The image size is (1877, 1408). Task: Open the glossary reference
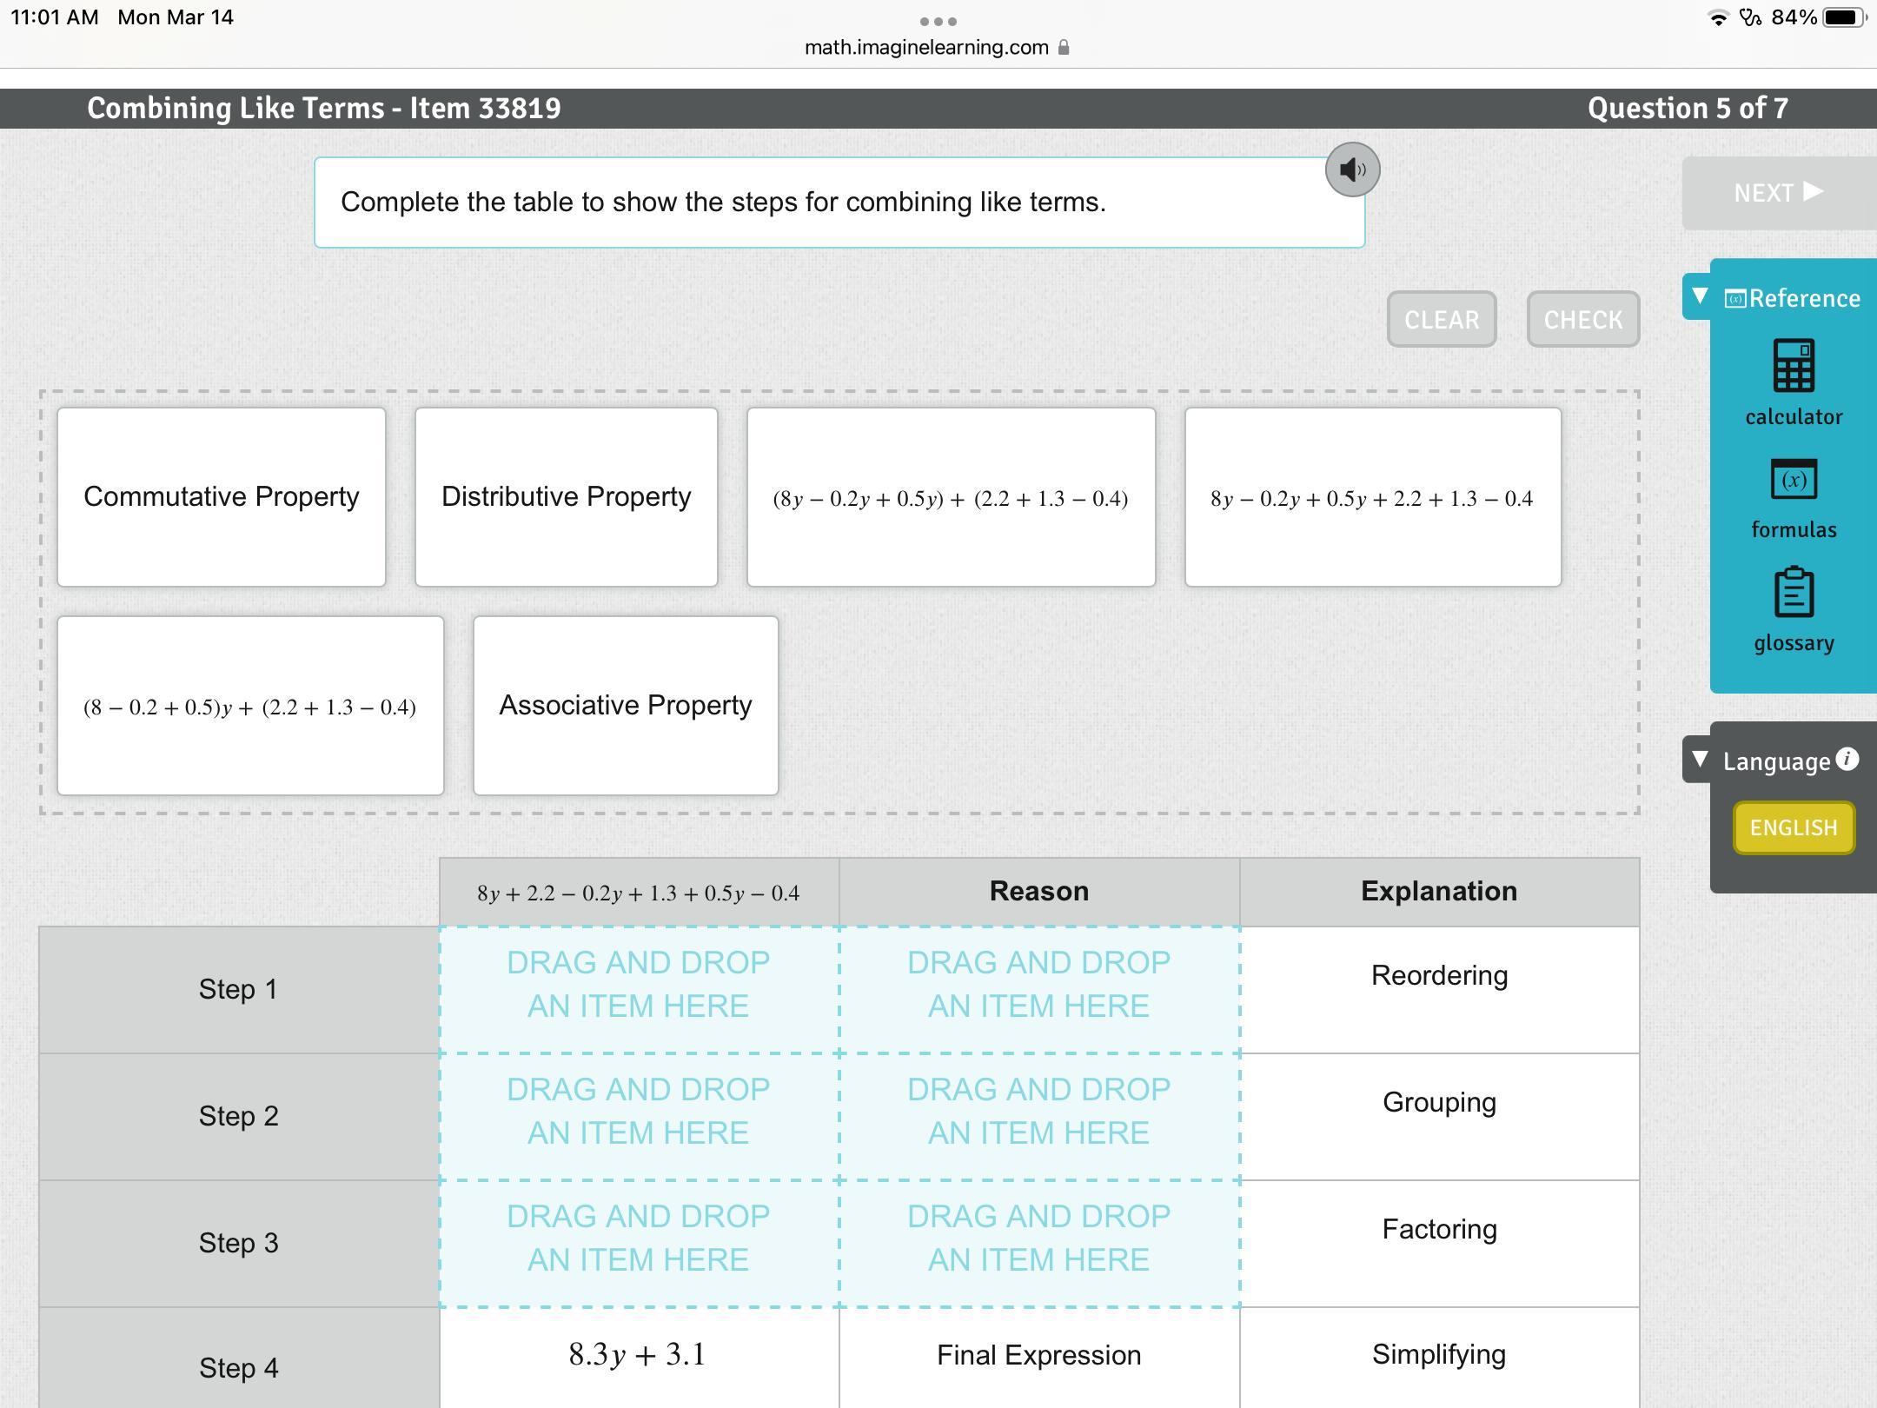click(1793, 594)
